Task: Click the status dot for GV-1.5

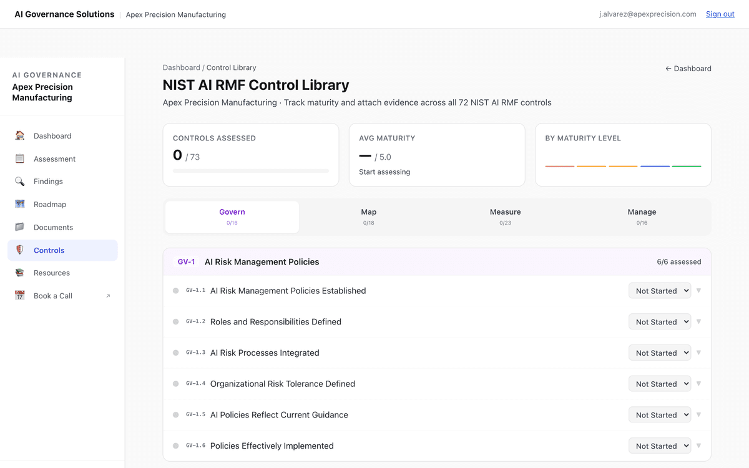Action: 176,415
